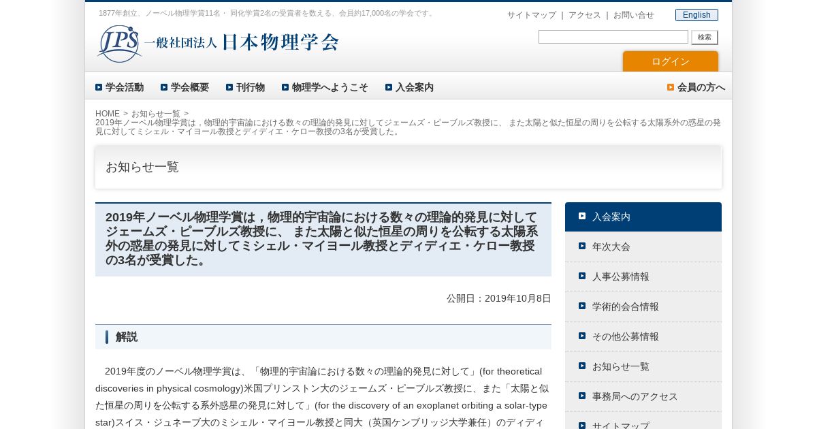Open the 学会活動 navigation menu
The height and width of the screenshot is (429, 817).
[119, 87]
